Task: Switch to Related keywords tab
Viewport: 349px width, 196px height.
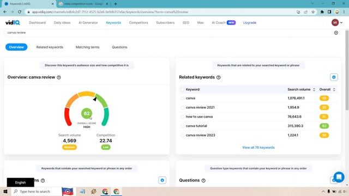Action: (50, 47)
